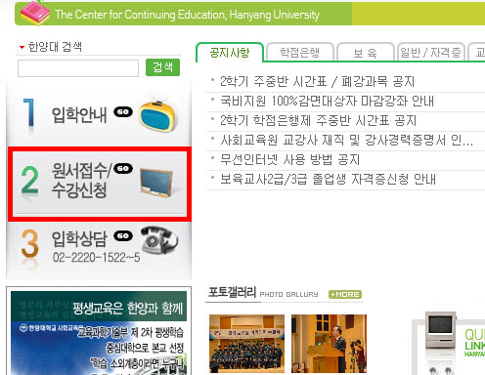Click the pink book logo icon
485x375 pixels.
34,13
